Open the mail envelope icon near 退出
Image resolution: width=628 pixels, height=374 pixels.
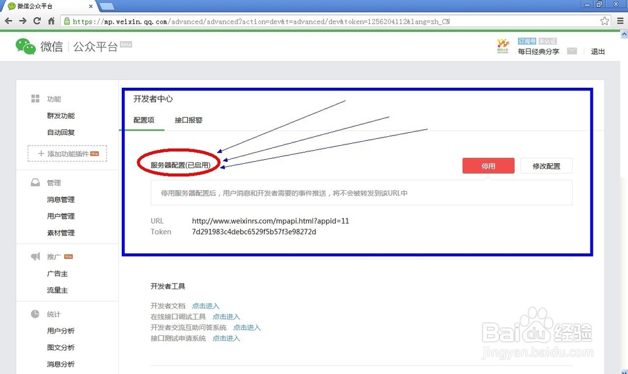coord(572,51)
